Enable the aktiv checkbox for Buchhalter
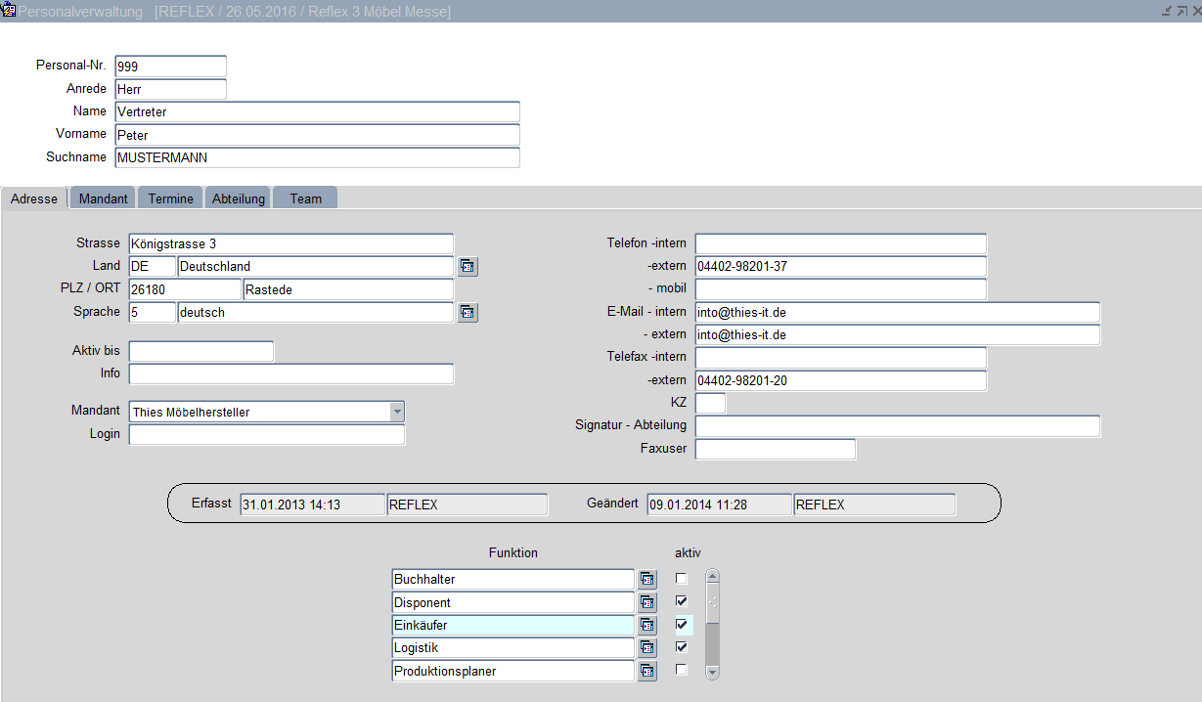Screen dimensions: 1202x702 682,579
